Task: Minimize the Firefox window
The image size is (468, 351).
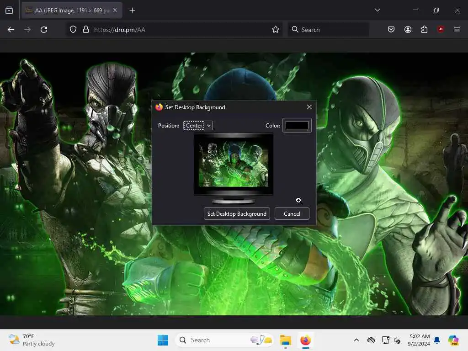Action: 415,10
